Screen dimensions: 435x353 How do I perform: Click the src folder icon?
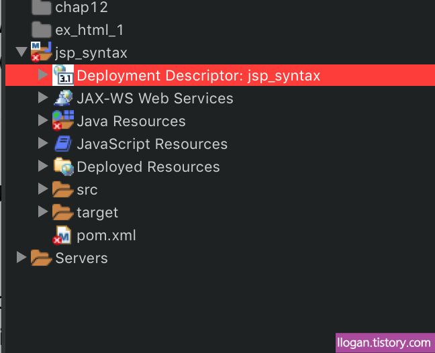(x=62, y=189)
